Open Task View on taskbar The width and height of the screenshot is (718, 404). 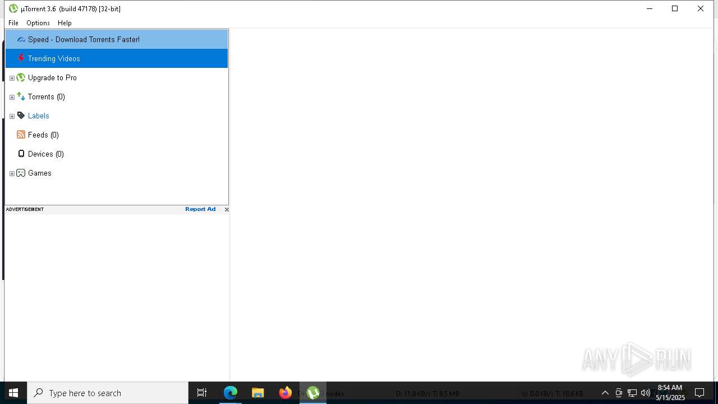coord(202,393)
